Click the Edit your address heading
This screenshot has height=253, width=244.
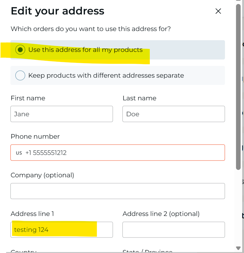tap(57, 11)
